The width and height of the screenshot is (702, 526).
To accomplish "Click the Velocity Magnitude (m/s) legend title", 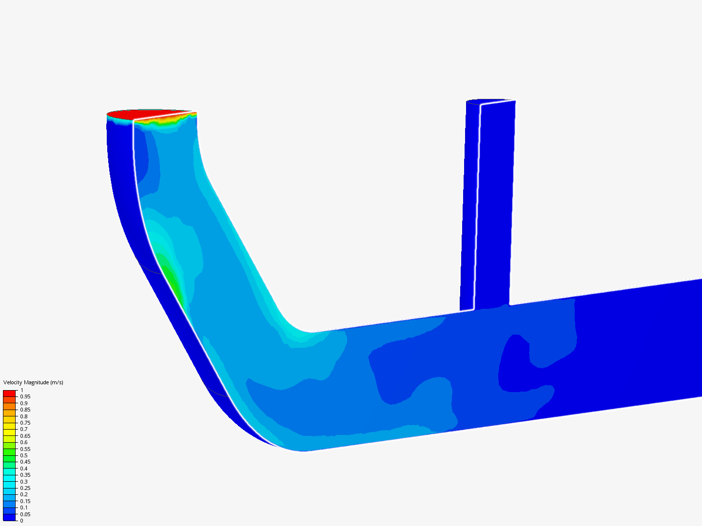I will pos(33,382).
